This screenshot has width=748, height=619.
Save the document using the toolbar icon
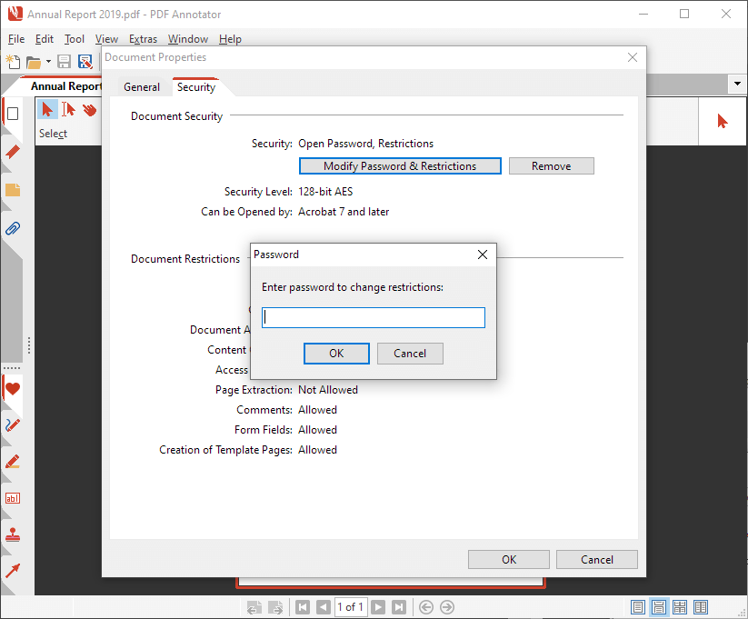click(64, 62)
